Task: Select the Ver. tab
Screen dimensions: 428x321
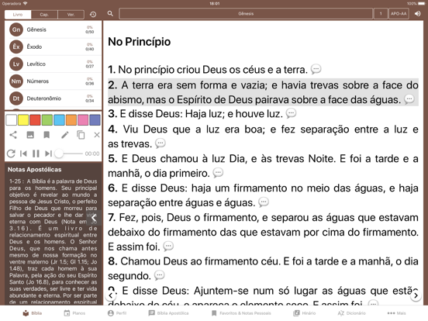Action: [71, 15]
